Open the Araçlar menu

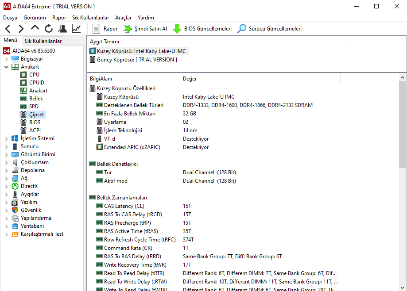click(x=123, y=18)
